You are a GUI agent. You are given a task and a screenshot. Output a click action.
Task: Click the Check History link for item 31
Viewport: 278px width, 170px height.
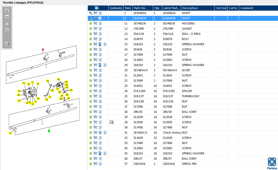(172, 133)
